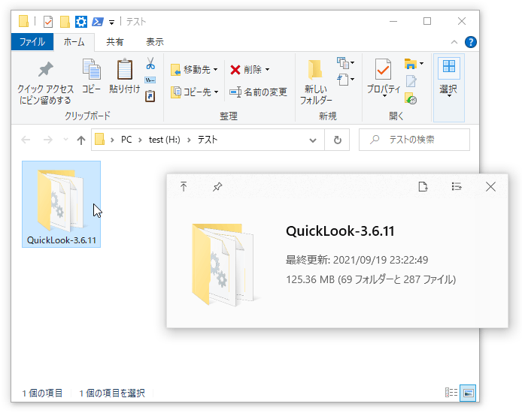522x413 pixels.
Task: Open the Move to (移動先) dropdown
Action: (194, 70)
